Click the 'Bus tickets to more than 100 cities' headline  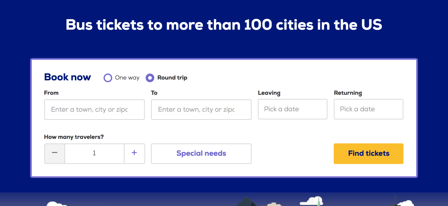(x=224, y=25)
